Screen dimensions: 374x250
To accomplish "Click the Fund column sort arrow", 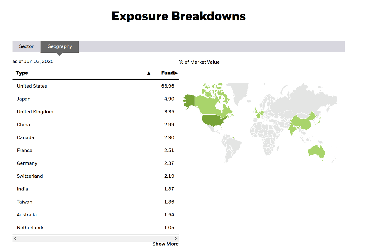I will (177, 73).
